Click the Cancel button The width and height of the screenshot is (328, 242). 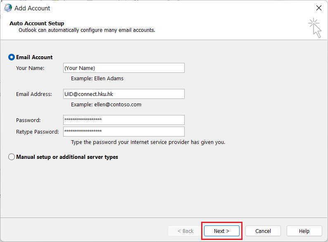tap(263, 231)
